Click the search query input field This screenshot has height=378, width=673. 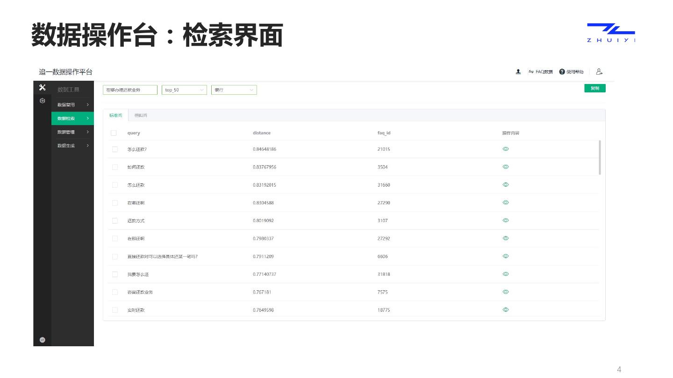click(x=130, y=90)
